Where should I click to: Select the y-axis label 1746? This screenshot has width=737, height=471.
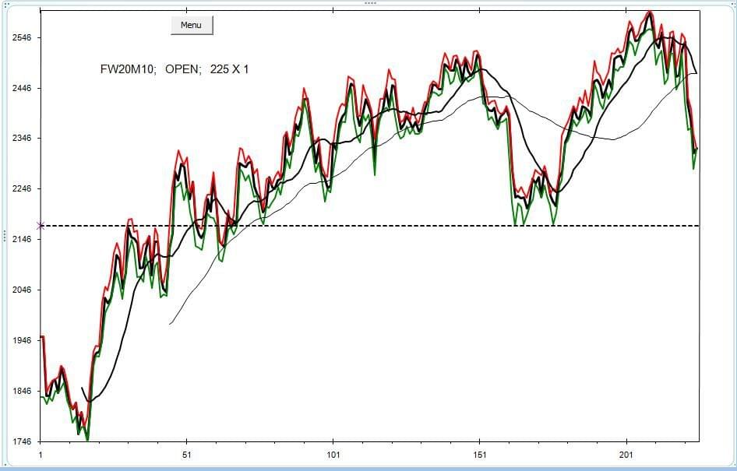coord(21,441)
